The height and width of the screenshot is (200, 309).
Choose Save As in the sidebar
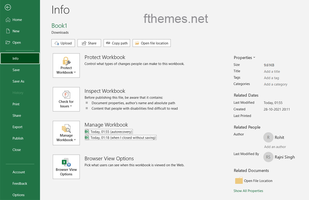(18, 81)
